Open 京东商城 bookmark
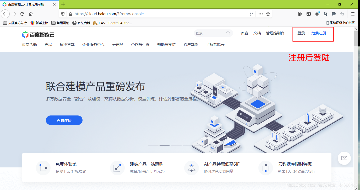 click(x=81, y=23)
